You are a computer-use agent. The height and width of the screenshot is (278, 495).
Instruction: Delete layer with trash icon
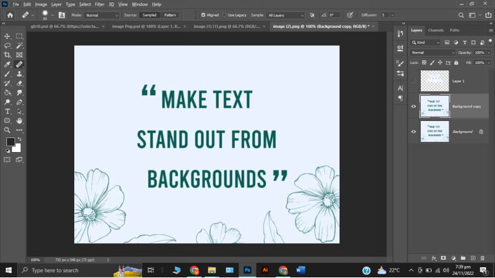coord(482,258)
